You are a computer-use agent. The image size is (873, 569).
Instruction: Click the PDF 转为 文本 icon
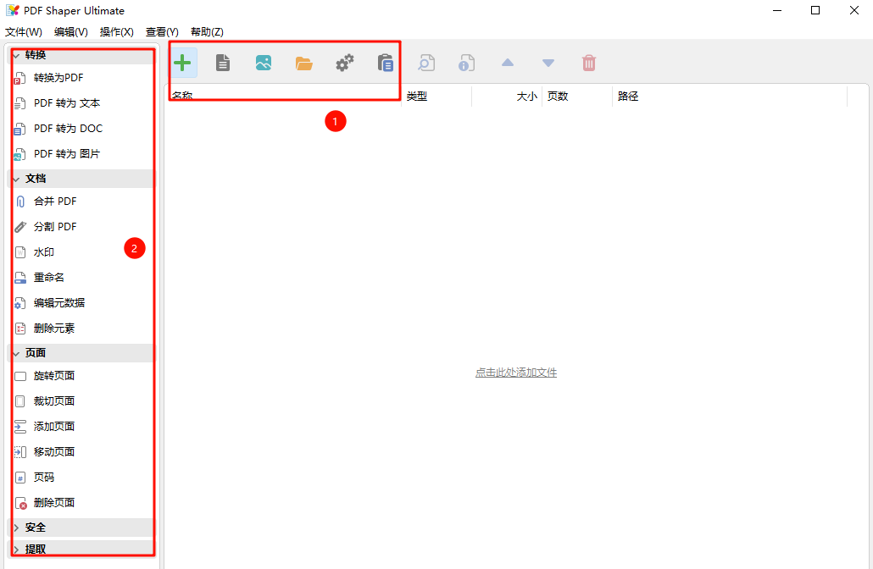coord(19,103)
